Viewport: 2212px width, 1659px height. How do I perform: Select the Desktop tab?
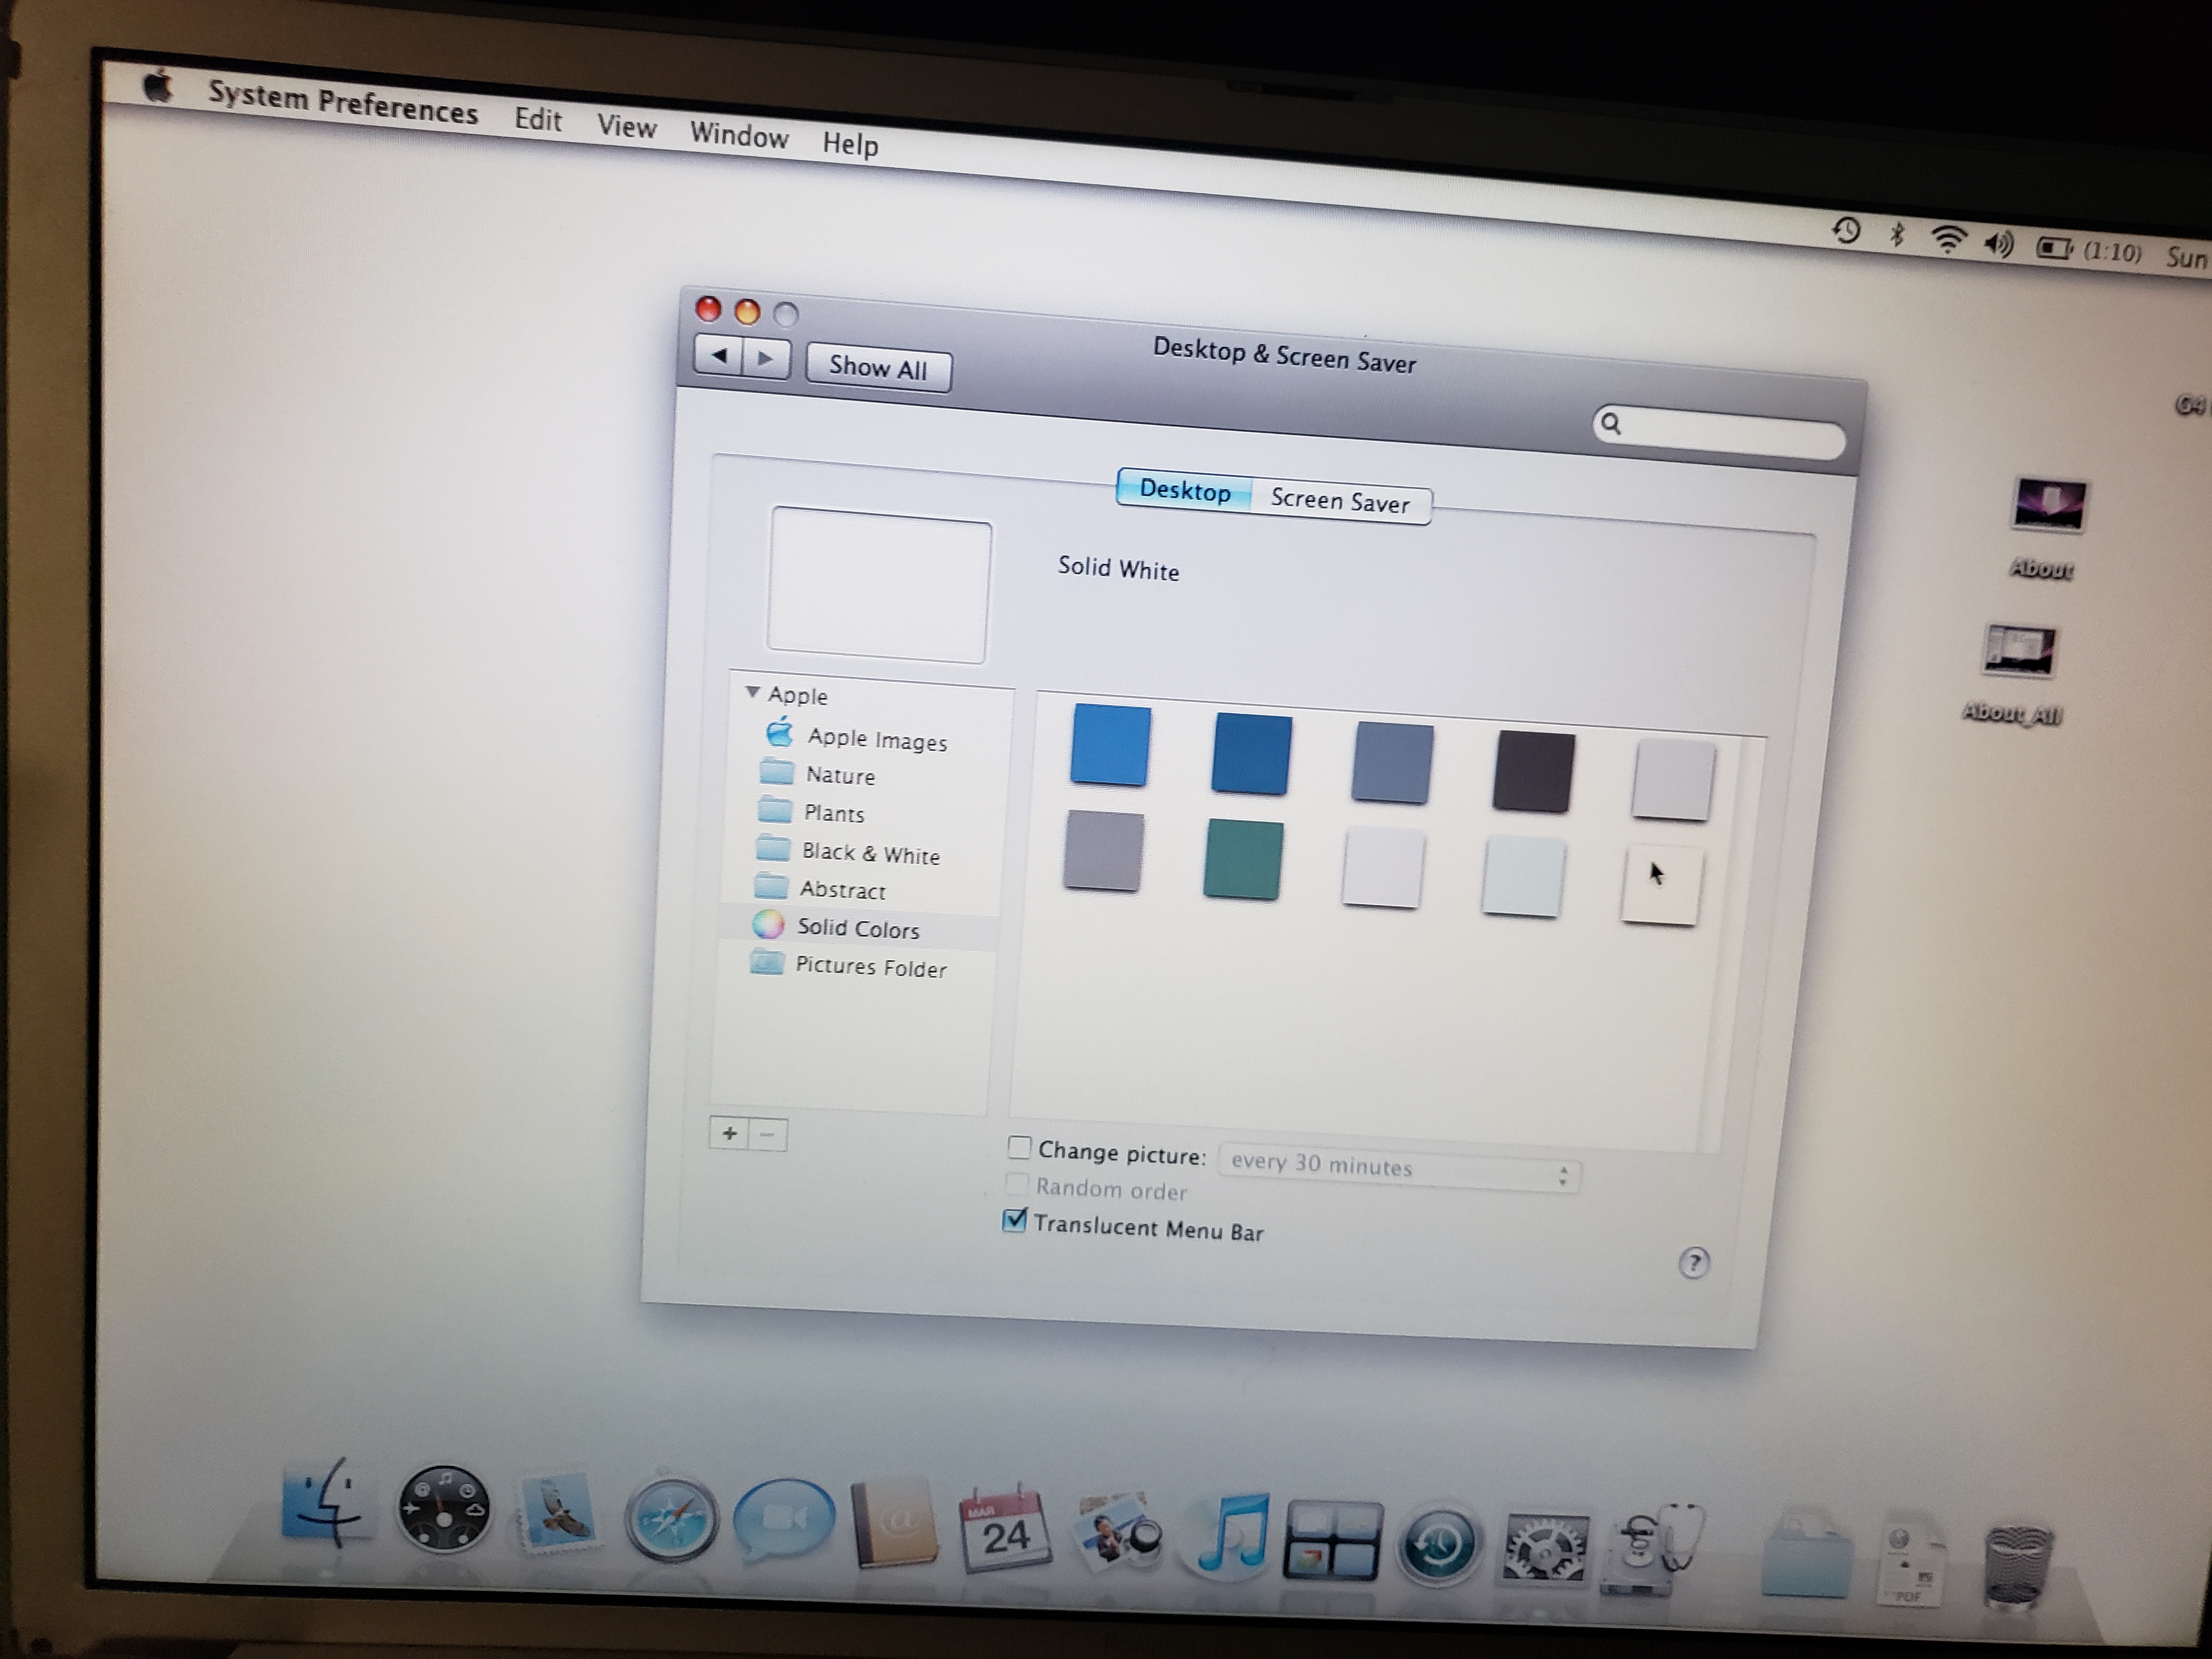tap(1184, 490)
